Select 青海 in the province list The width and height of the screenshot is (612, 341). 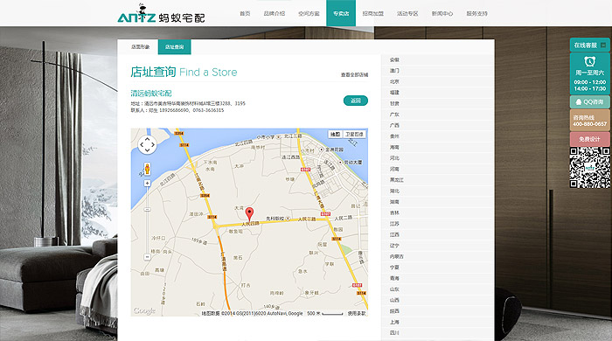pos(394,278)
